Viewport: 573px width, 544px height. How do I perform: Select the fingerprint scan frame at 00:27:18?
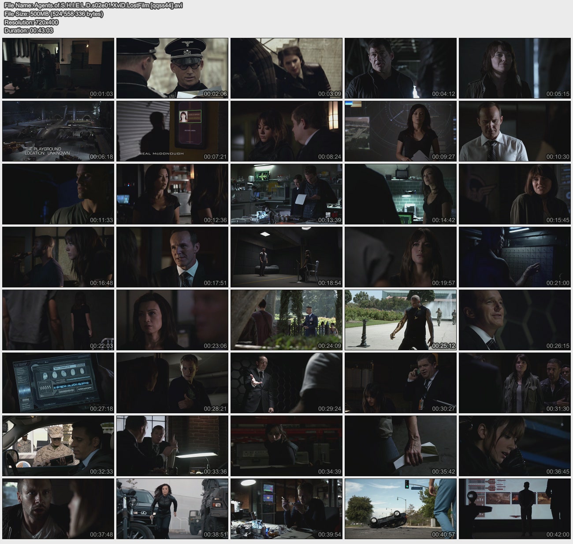(x=58, y=383)
